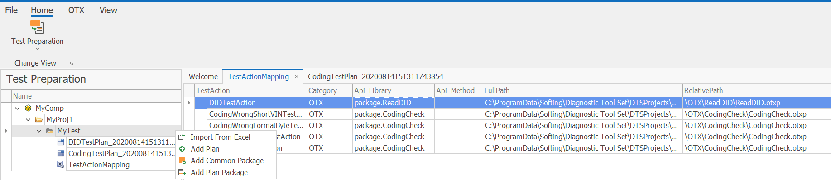Click the row indicator arrow beside DIDTestAction
The height and width of the screenshot is (180, 831).
pyautogui.click(x=189, y=103)
